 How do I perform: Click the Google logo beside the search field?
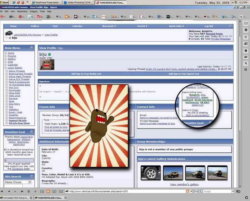[202, 191]
